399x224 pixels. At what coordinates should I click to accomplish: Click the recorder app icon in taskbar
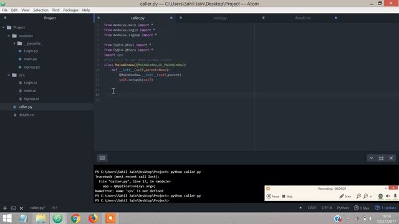click(110, 218)
